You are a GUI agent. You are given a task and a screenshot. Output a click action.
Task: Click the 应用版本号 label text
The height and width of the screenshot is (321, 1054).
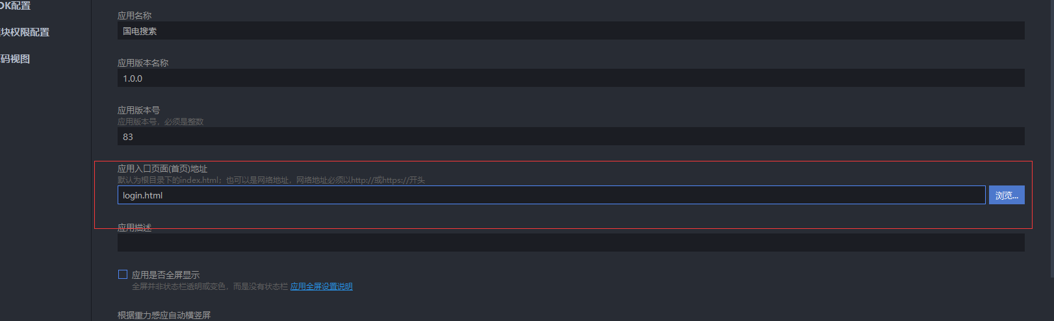click(138, 110)
